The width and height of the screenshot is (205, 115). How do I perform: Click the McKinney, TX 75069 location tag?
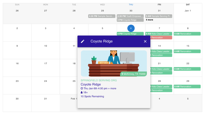(x=133, y=74)
